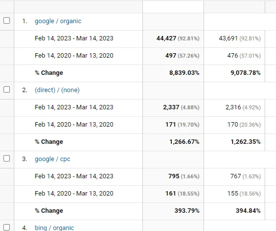
Task: Select the 476 (57.01%) value
Action: tap(244, 56)
